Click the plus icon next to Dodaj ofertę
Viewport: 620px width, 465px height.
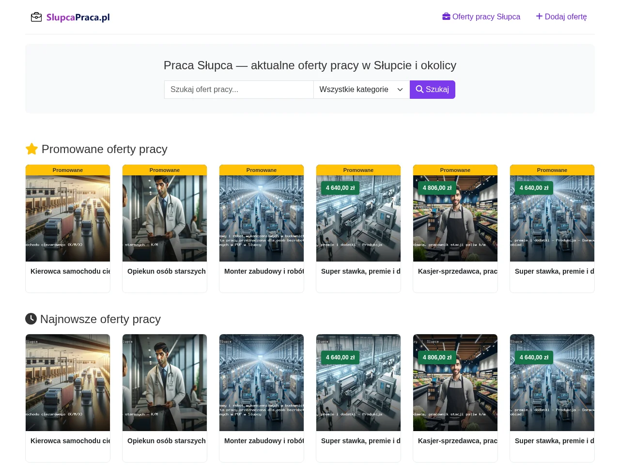tap(539, 16)
